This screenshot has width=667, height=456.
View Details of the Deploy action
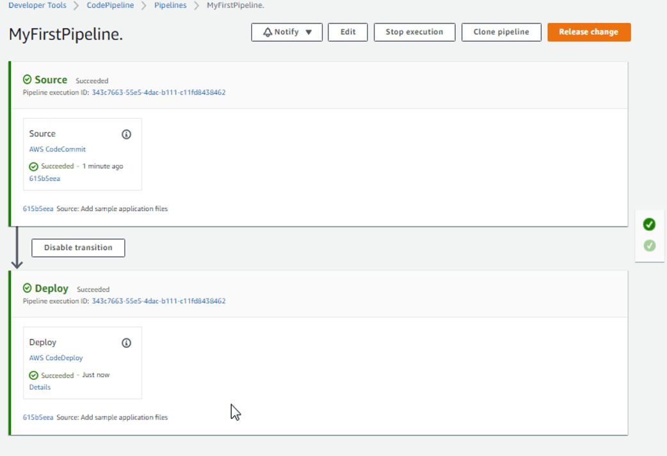[x=40, y=387]
